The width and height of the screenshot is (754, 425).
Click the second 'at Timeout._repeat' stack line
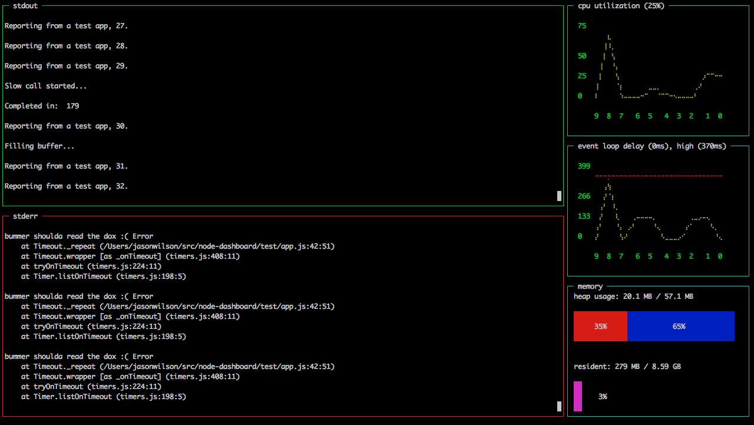(x=178, y=307)
